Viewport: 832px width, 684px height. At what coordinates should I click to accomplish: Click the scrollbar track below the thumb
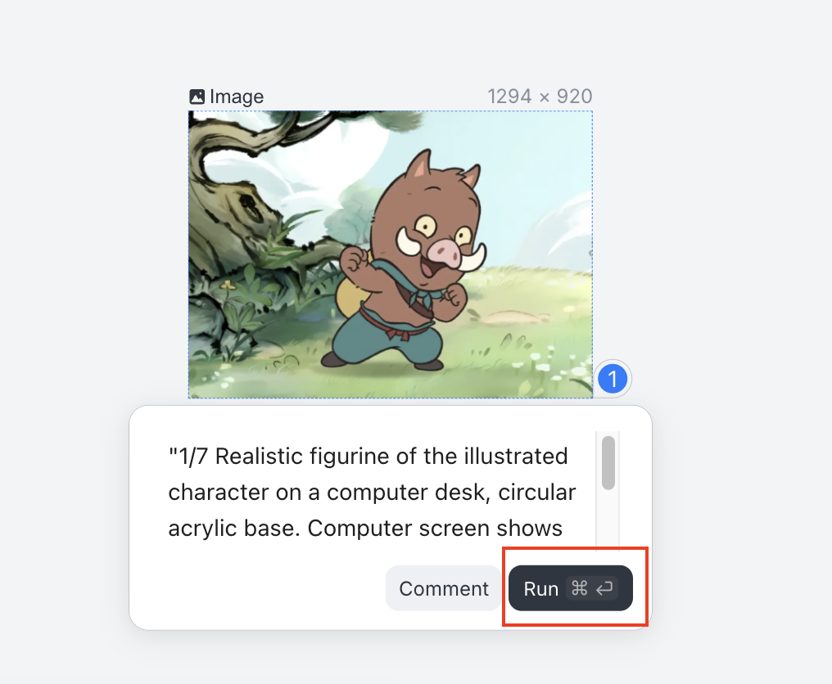point(608,524)
